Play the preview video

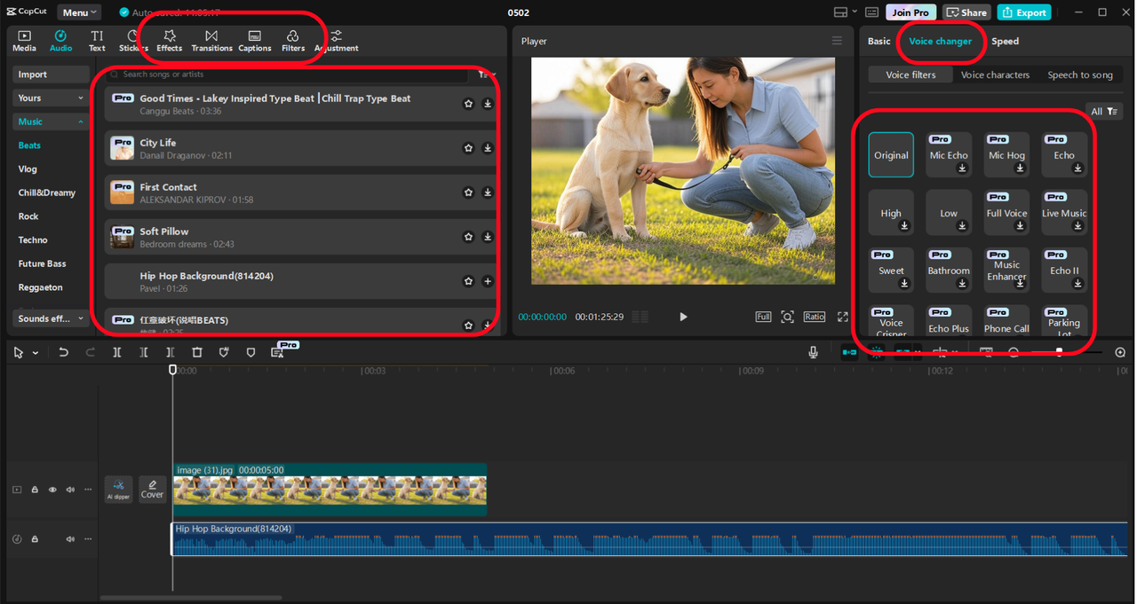point(683,317)
